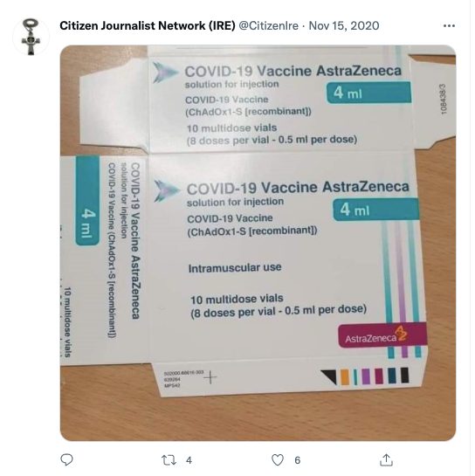Click the like count showing 6
475x476 pixels.
298,460
